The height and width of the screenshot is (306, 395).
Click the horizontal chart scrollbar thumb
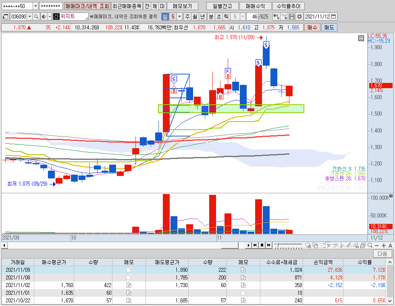click(230, 245)
